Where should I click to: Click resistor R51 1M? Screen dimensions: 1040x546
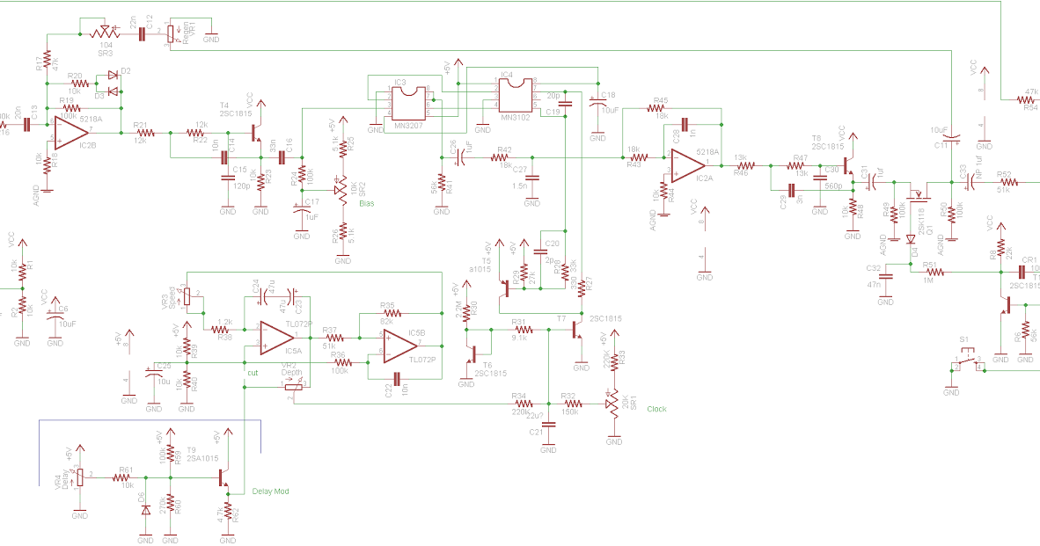click(934, 273)
